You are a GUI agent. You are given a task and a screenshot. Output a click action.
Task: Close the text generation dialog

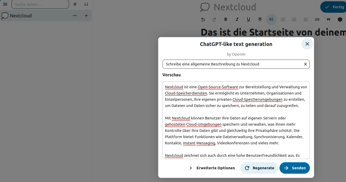[307, 44]
